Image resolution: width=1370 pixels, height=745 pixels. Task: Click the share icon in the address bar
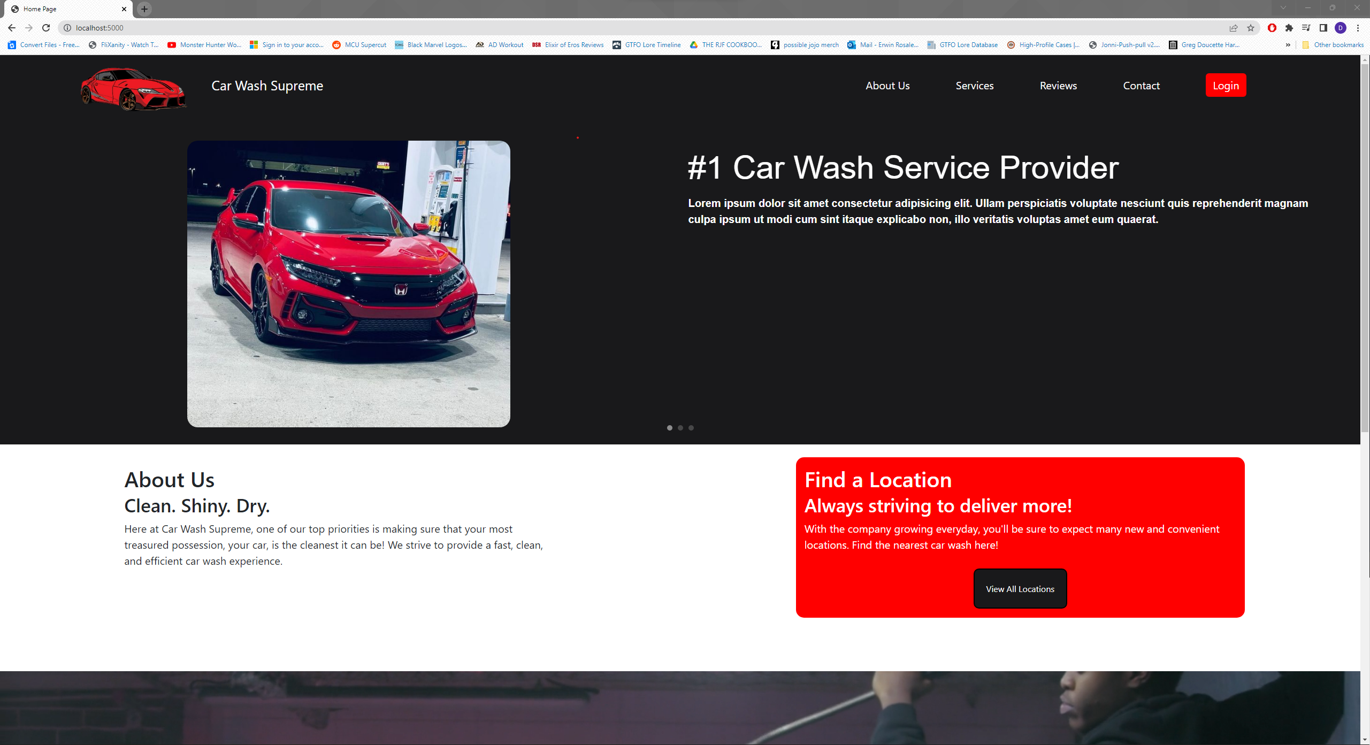click(x=1234, y=28)
